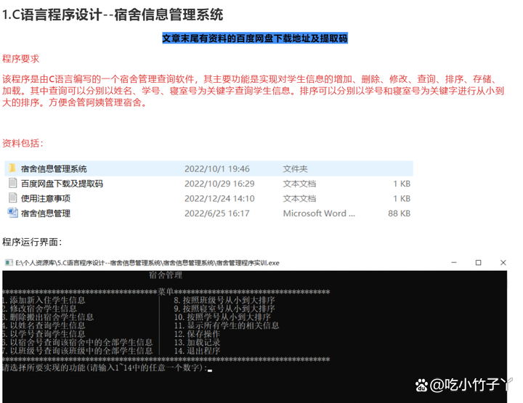523x403 pixels.
Task: Click the date 2022/10/29 16:29
Action: click(219, 184)
